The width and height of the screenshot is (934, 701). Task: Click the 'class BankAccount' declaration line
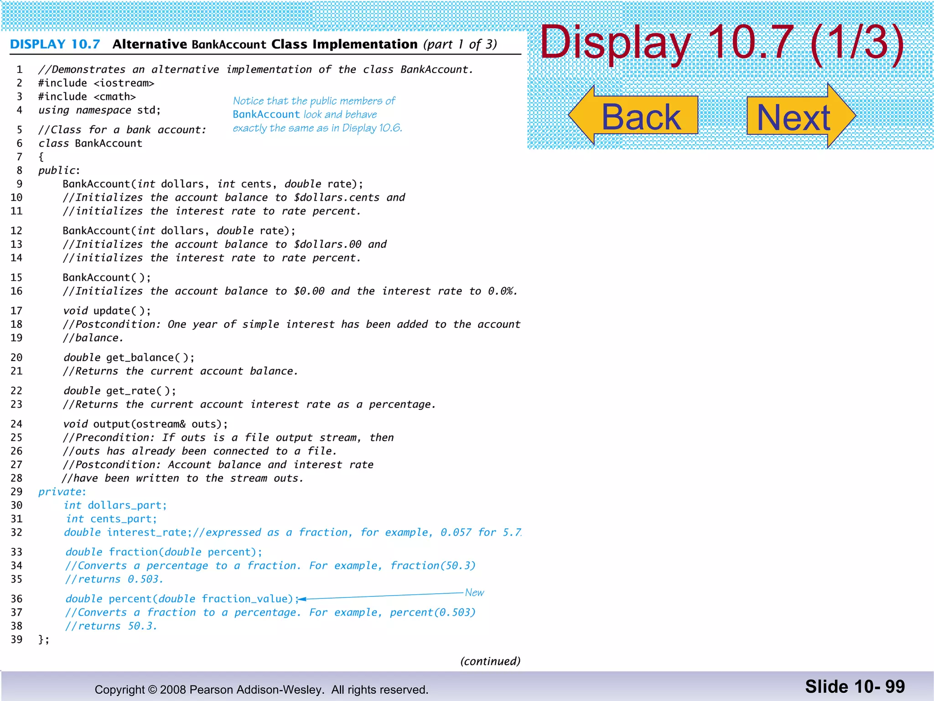[x=90, y=143]
